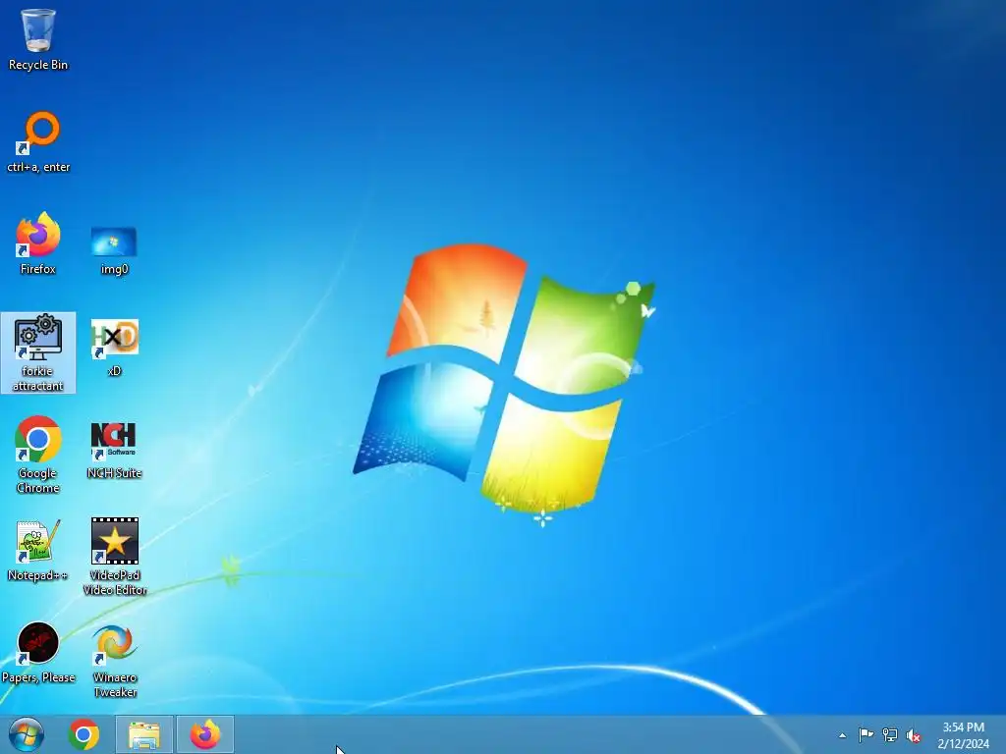Viewport: 1006px width, 754px height.
Task: Open the Windows Start menu orb
Action: point(27,734)
